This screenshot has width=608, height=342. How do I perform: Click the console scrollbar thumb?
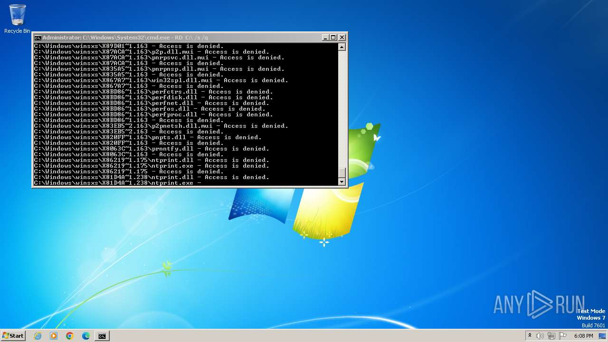342,172
